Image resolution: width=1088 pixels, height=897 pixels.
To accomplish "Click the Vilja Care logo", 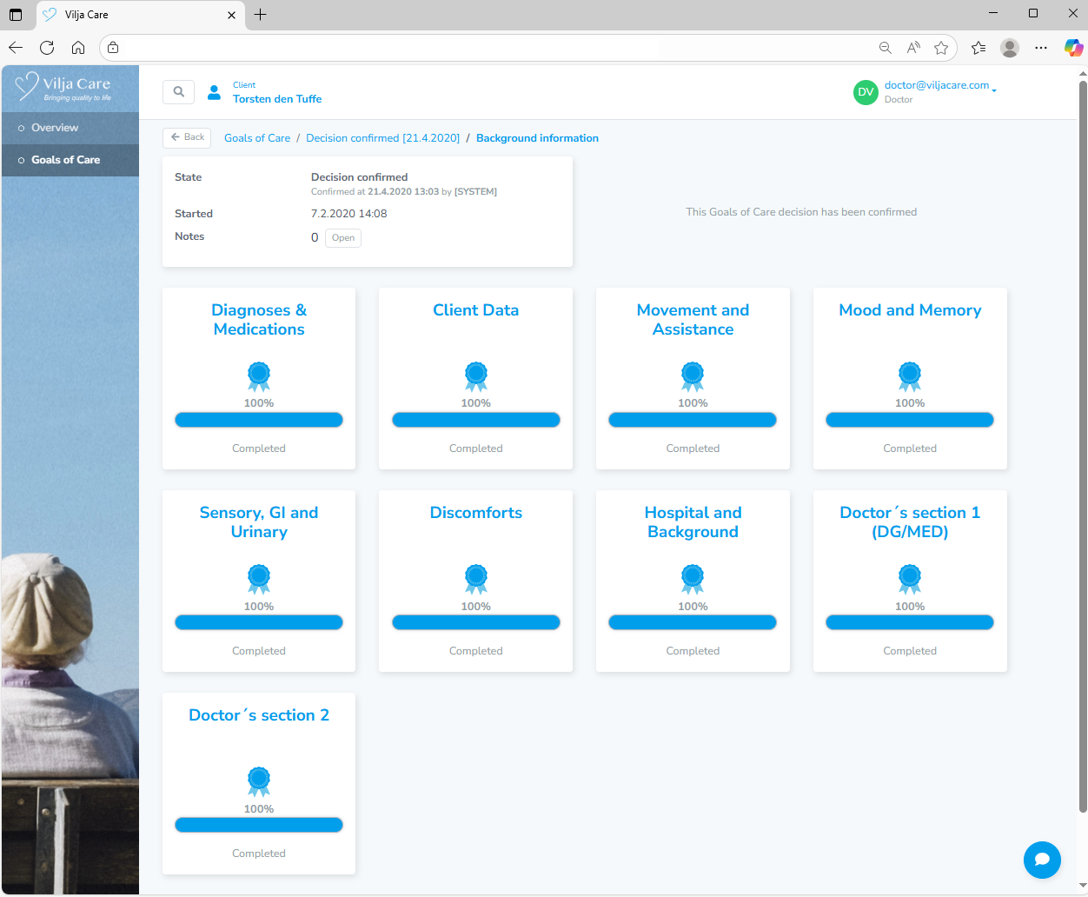I will point(64,87).
